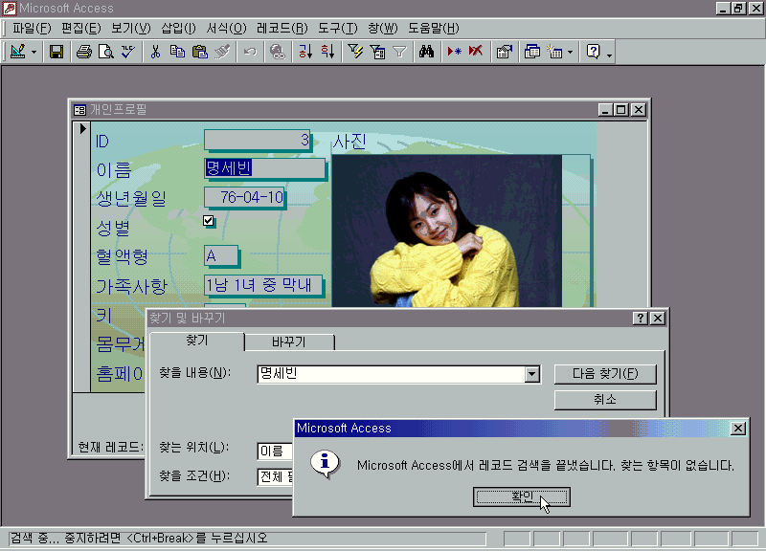Expand the New Object dropdown arrow
This screenshot has width=766, height=551.
point(570,52)
